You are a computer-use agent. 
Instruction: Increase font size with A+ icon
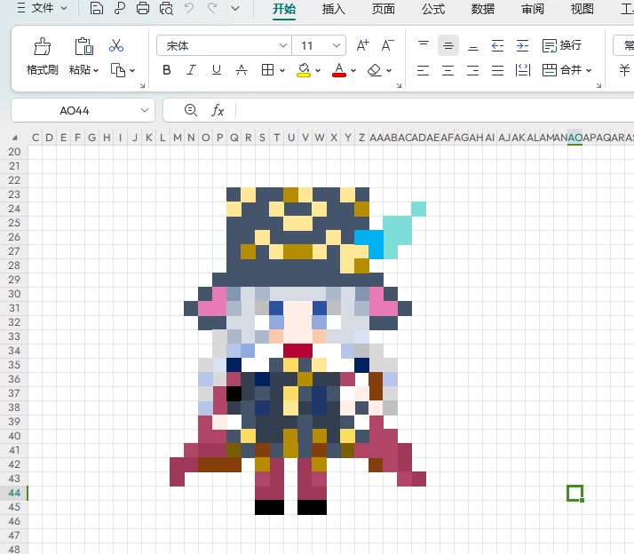362,45
